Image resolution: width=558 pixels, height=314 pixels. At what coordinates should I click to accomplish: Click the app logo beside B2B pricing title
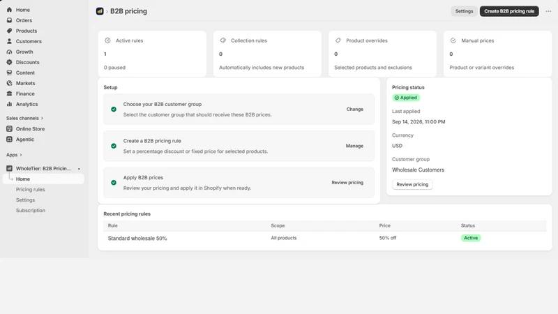click(x=100, y=11)
